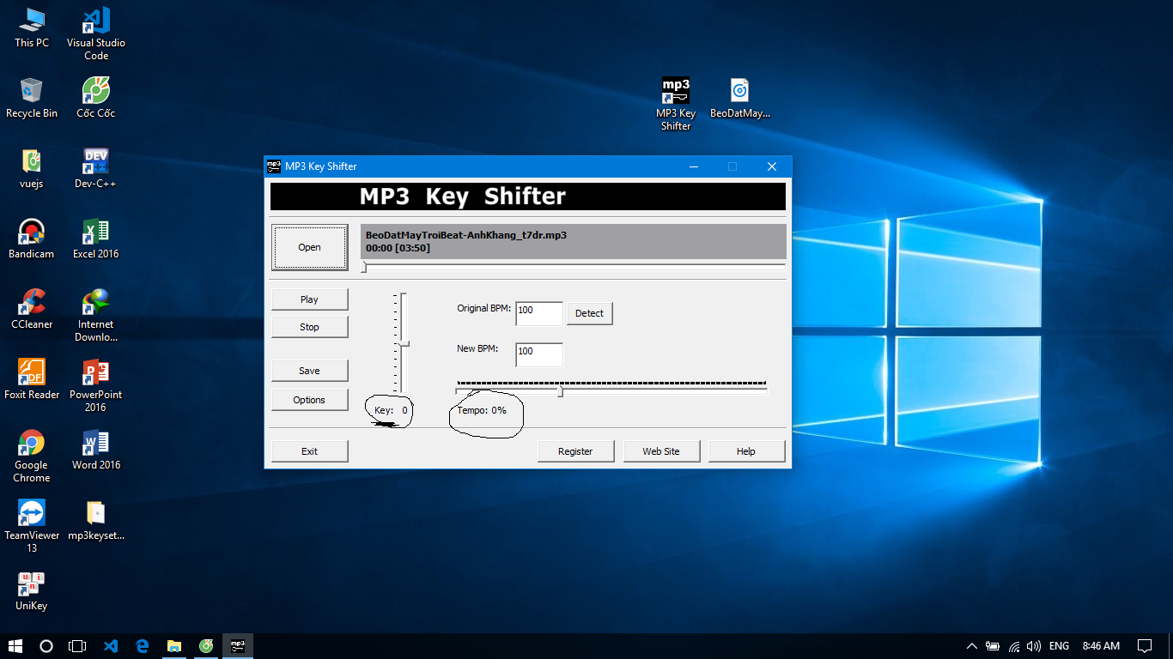Viewport: 1173px width, 659px height.
Task: Open Cốc Cốc from the taskbar
Action: point(206,646)
